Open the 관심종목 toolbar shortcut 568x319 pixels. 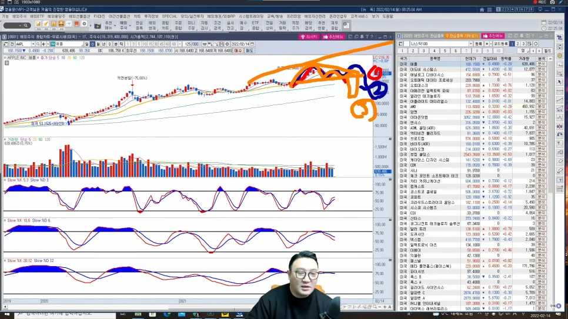pyautogui.click(x=139, y=25)
